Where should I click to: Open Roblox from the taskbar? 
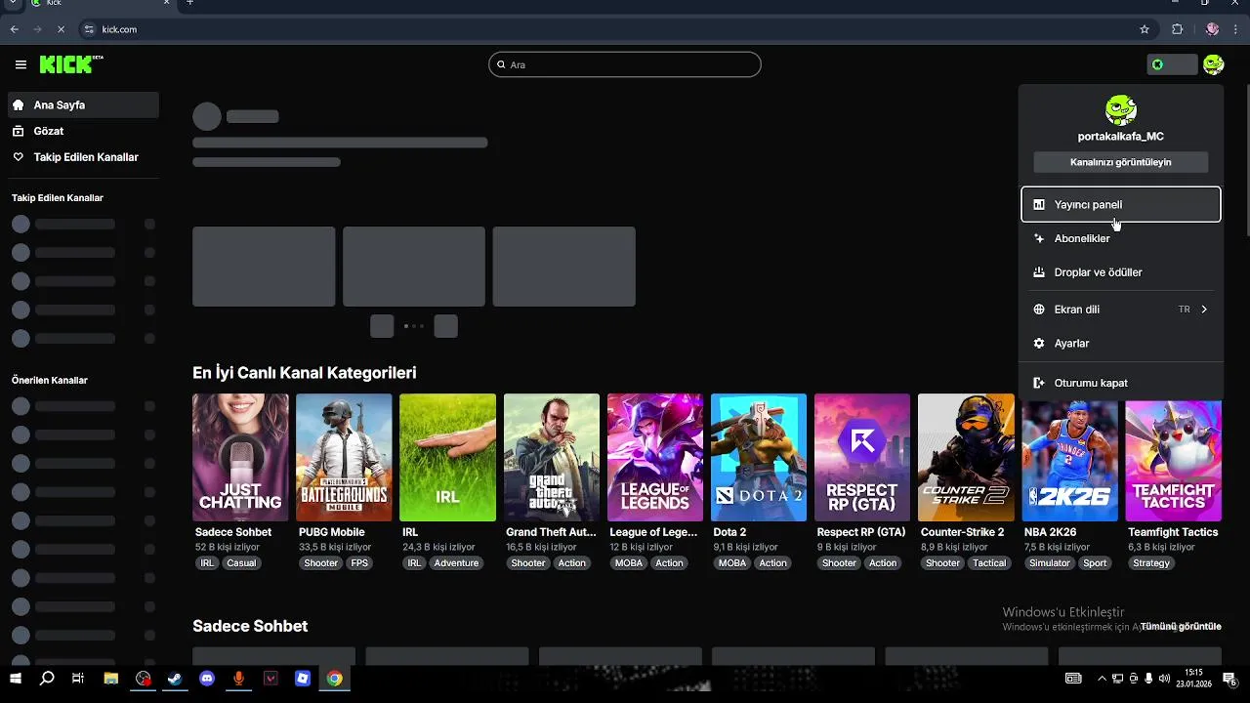303,679
